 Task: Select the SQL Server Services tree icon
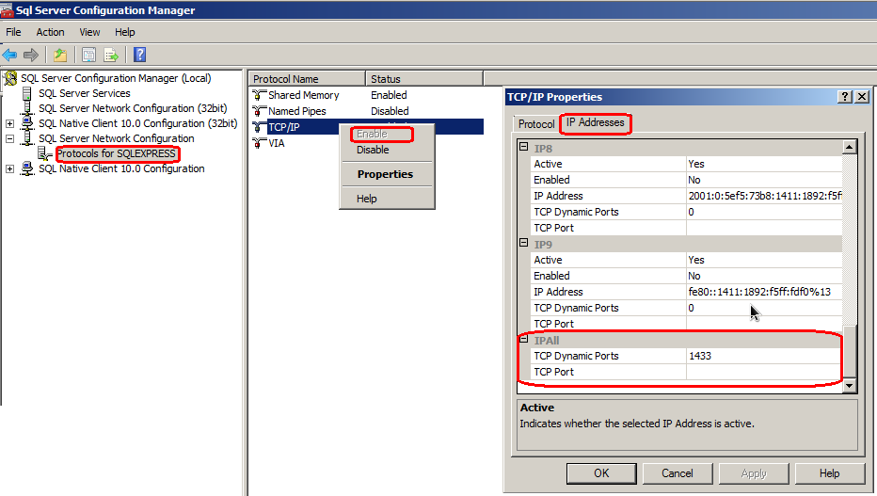27,93
